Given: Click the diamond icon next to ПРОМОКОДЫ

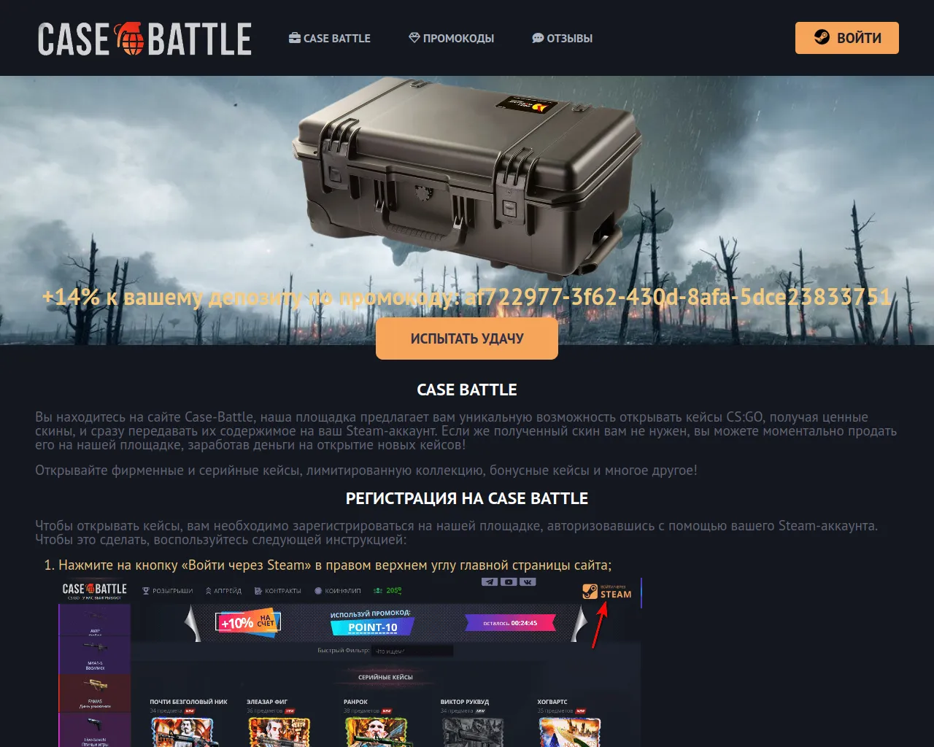Looking at the screenshot, I should [414, 38].
